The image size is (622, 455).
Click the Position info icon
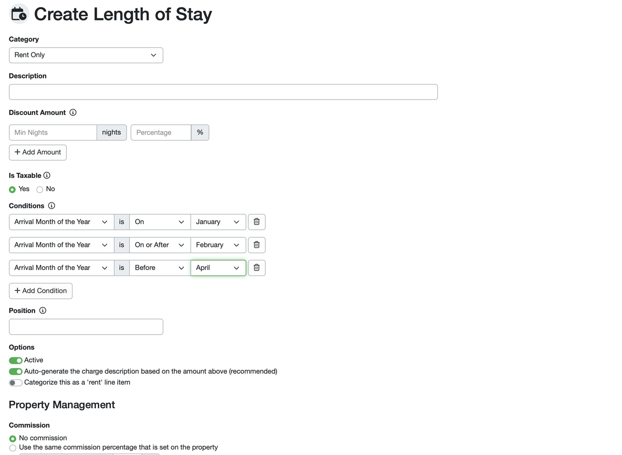click(x=43, y=311)
